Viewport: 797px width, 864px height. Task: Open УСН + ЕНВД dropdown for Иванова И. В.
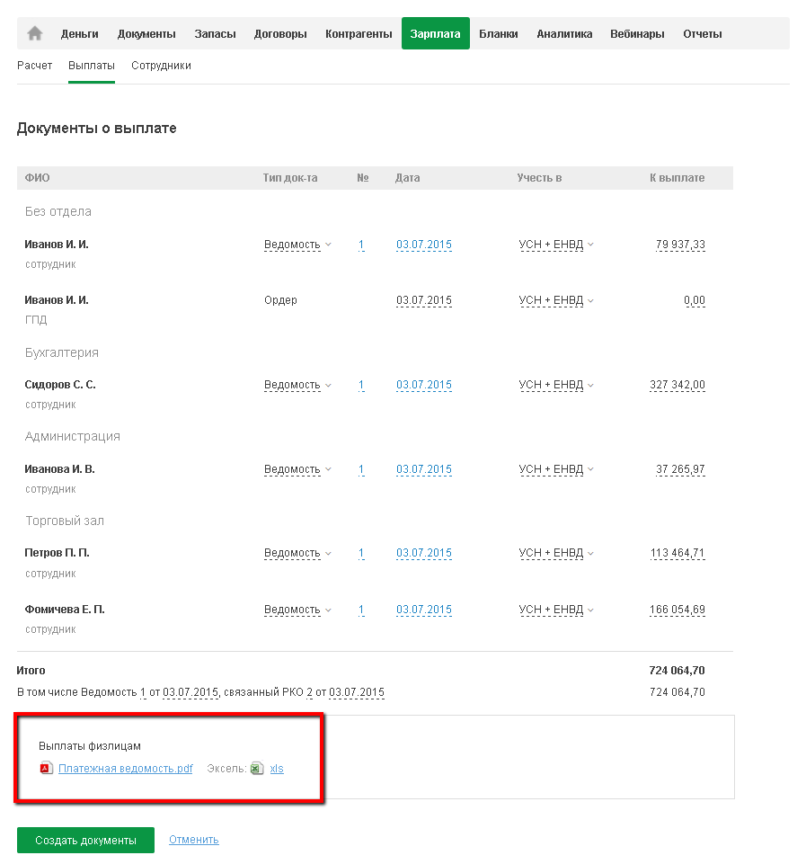556,469
